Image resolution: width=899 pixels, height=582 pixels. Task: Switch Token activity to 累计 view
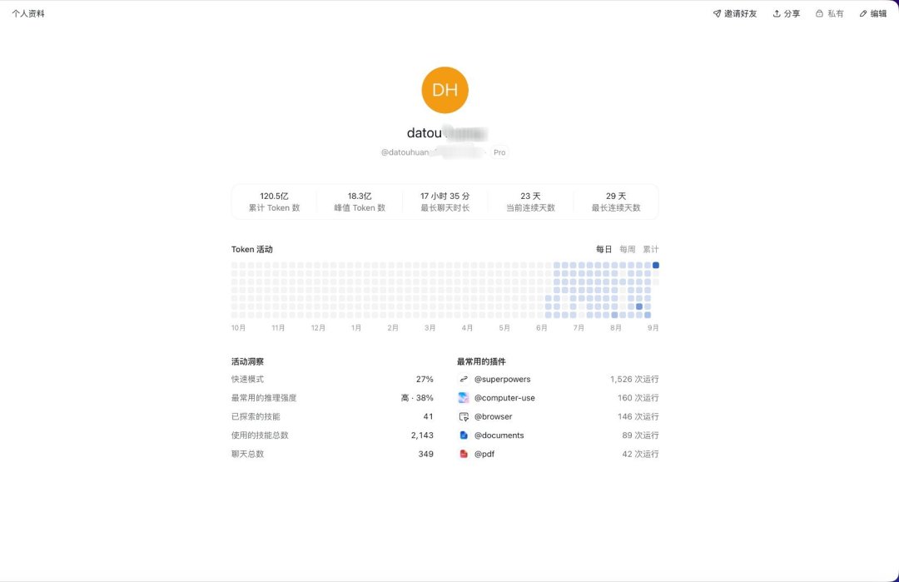coord(651,250)
